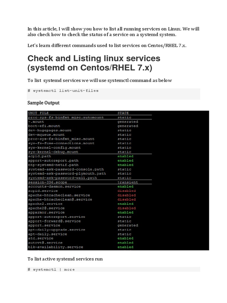This screenshot has height=303, width=227.
Task: Select 'apache-htcacheclean@.service' entry
Action: 60,199
